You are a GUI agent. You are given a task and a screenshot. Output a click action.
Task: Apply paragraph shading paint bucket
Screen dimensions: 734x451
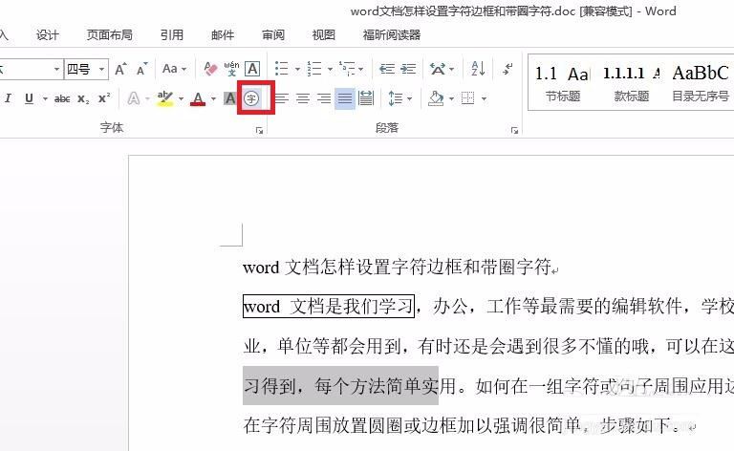point(436,98)
